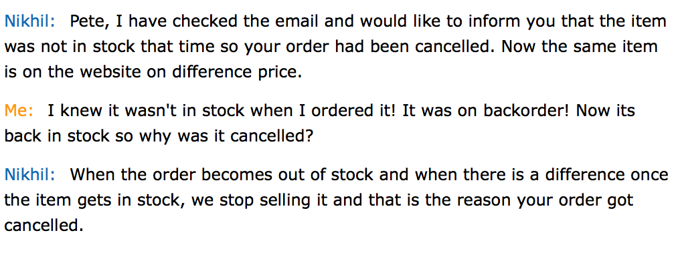Click the first Nikhil sender name
680x255 pixels.
pyautogui.click(x=30, y=21)
